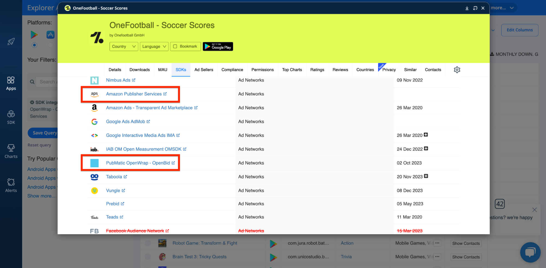Open Alerts in the left sidebar

[11, 185]
